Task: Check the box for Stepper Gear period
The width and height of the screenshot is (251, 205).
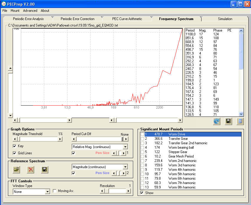Action: click(x=142, y=152)
